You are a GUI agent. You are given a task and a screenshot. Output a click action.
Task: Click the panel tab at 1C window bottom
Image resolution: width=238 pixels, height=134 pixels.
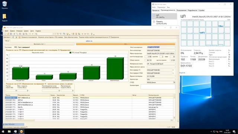pyautogui.click(x=13, y=124)
